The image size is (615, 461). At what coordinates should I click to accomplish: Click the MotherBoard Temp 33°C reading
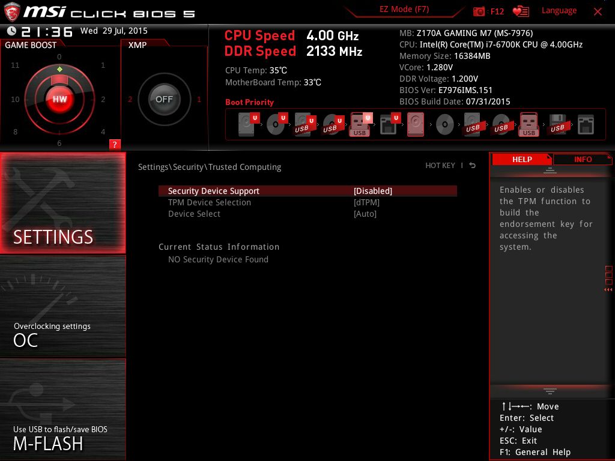click(273, 82)
